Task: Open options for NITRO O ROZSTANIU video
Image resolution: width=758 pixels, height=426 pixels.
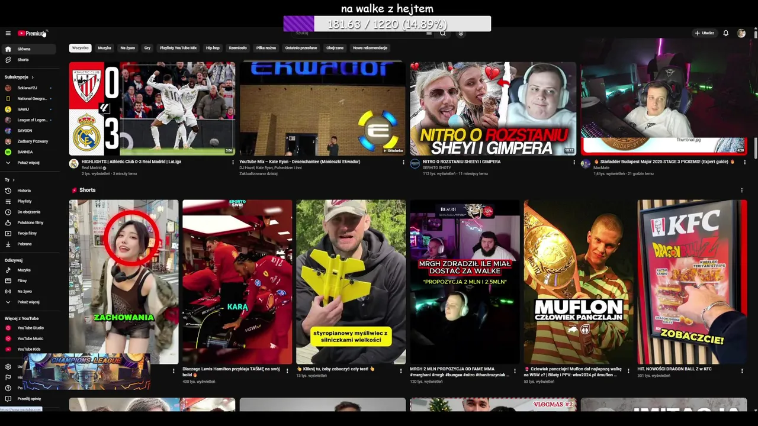Action: [x=574, y=162]
